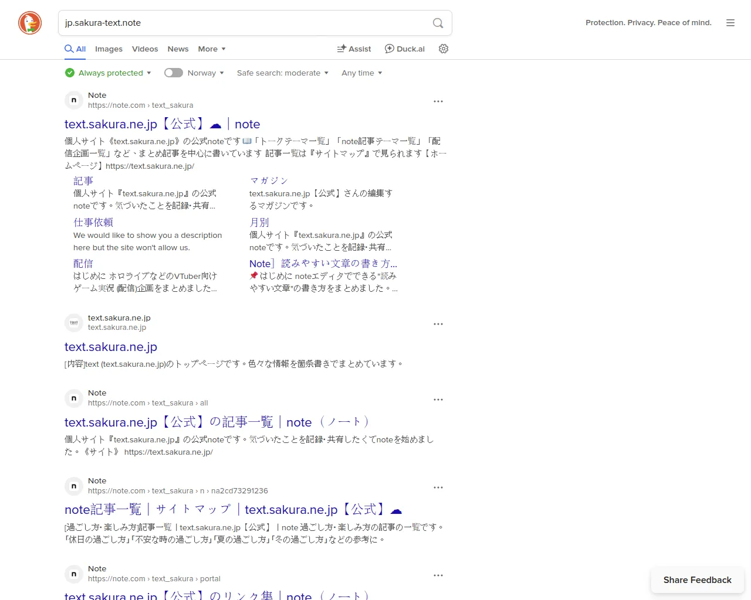This screenshot has width=751, height=600.
Task: Switch to the Videos tab
Action: 145,49
